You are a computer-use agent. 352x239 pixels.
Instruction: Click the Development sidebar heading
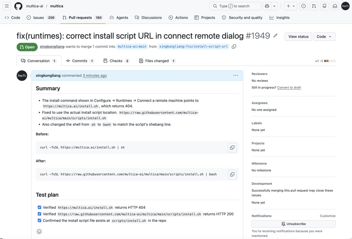262,184
